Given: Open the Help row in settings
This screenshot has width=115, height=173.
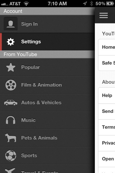Looking at the screenshot, I should (107, 95).
